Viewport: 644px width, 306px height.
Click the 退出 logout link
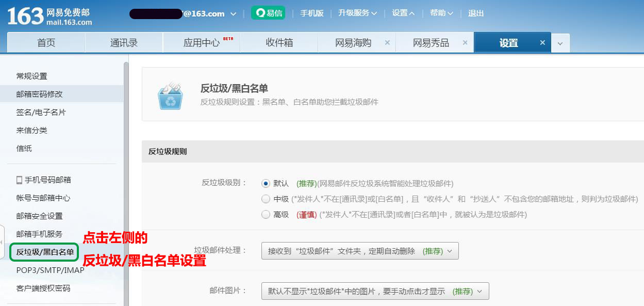[x=475, y=13]
